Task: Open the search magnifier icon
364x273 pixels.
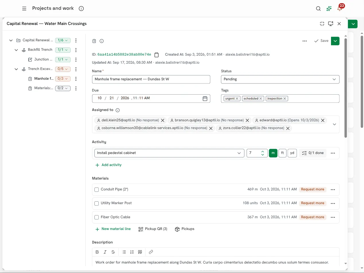Action: click(318, 9)
